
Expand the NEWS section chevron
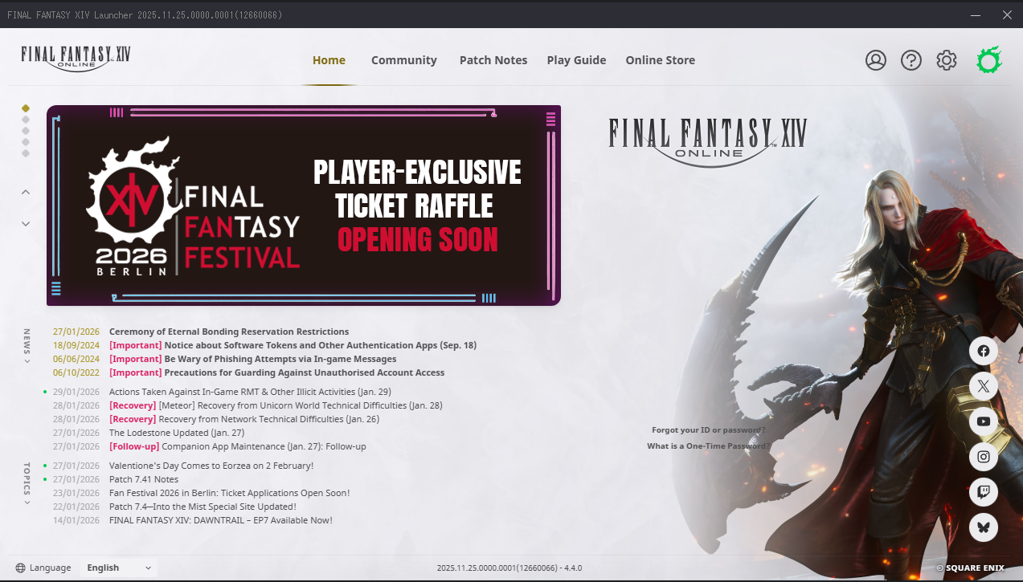pyautogui.click(x=27, y=361)
